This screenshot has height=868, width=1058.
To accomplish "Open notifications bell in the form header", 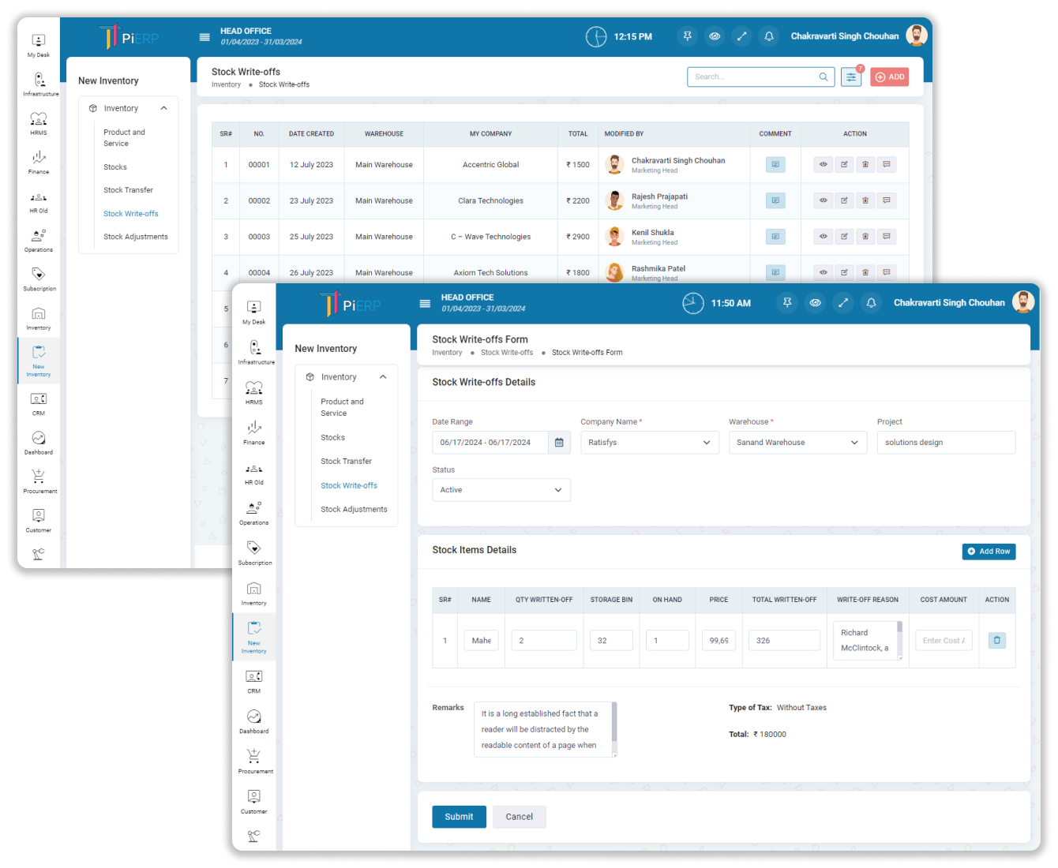I will point(871,303).
